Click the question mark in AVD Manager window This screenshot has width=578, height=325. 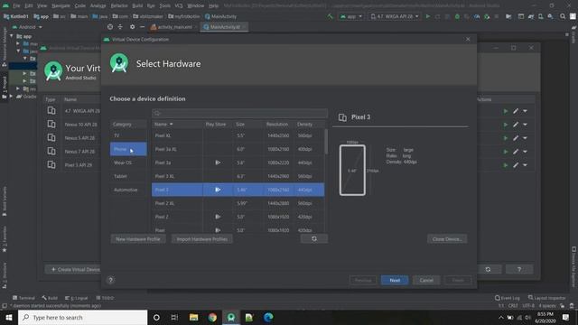[519, 269]
